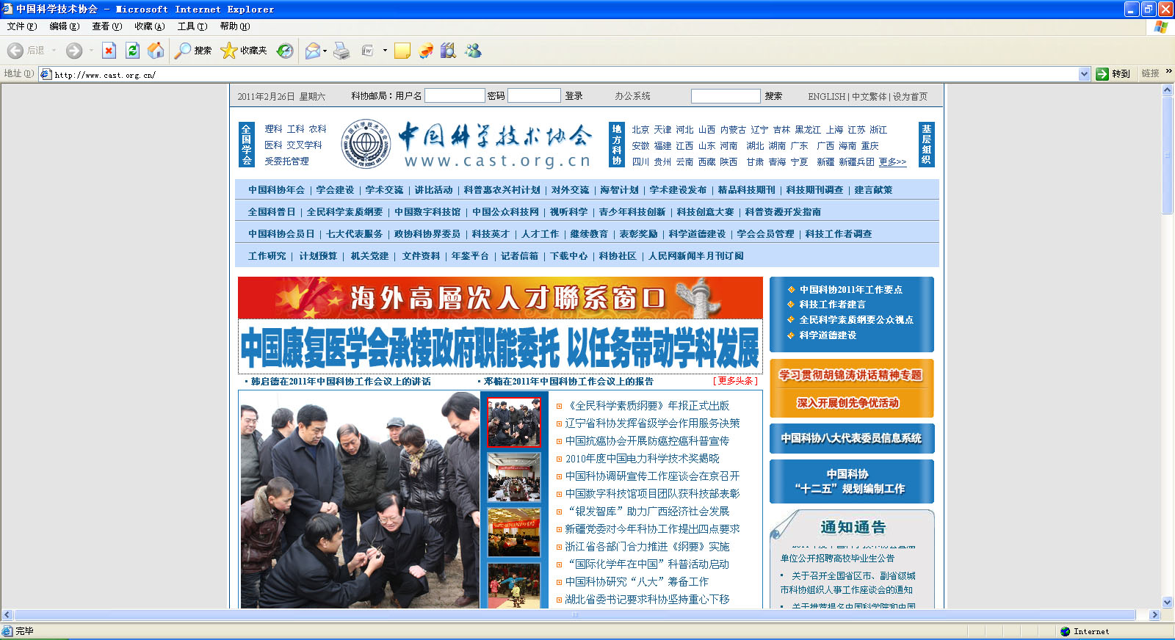The height and width of the screenshot is (640, 1175).
Task: Open the Research books-and-magnifier icon
Action: (449, 51)
